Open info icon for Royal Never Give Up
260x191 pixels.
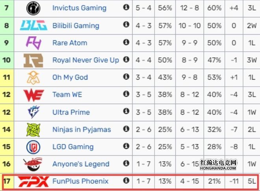tap(126, 59)
